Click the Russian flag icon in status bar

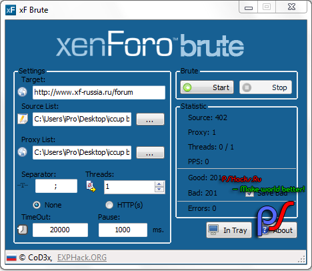[11, 258]
